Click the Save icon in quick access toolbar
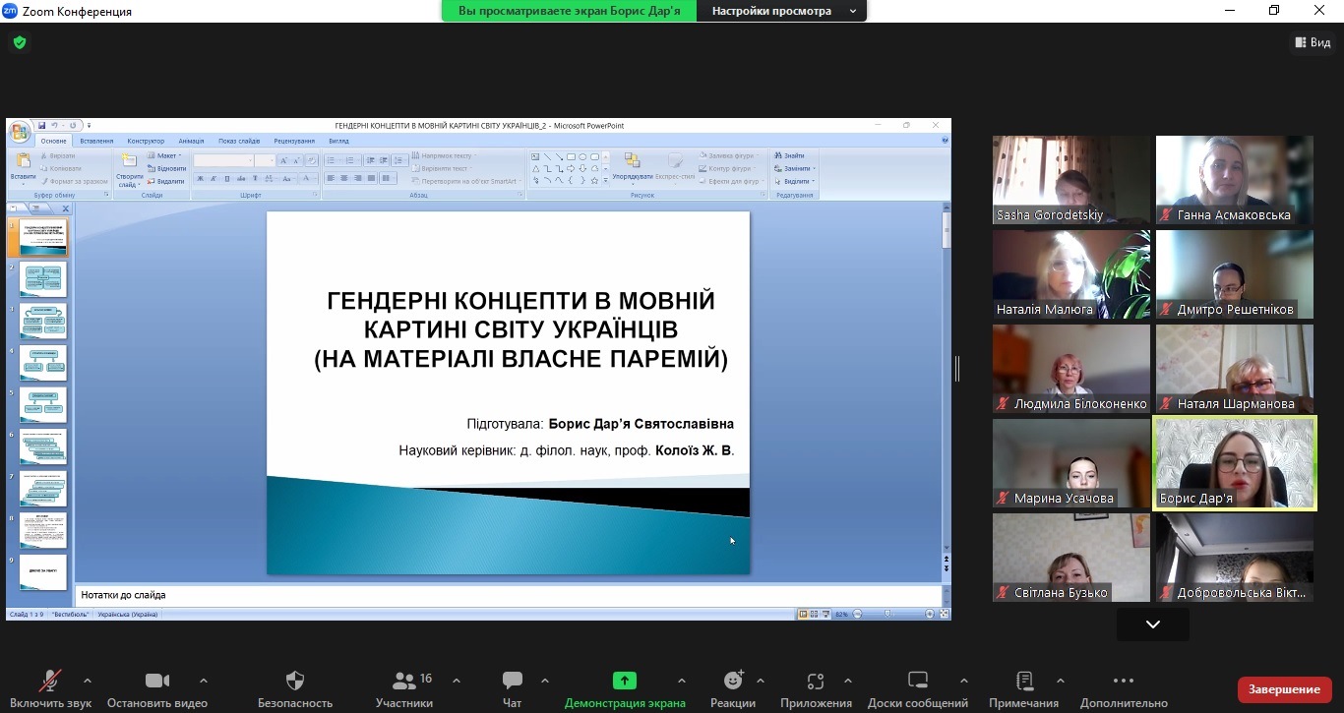Image resolution: width=1344 pixels, height=713 pixels. [x=42, y=125]
